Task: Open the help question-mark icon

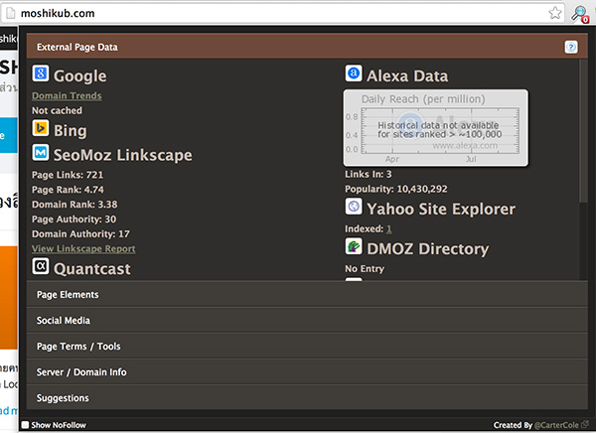Action: [571, 47]
